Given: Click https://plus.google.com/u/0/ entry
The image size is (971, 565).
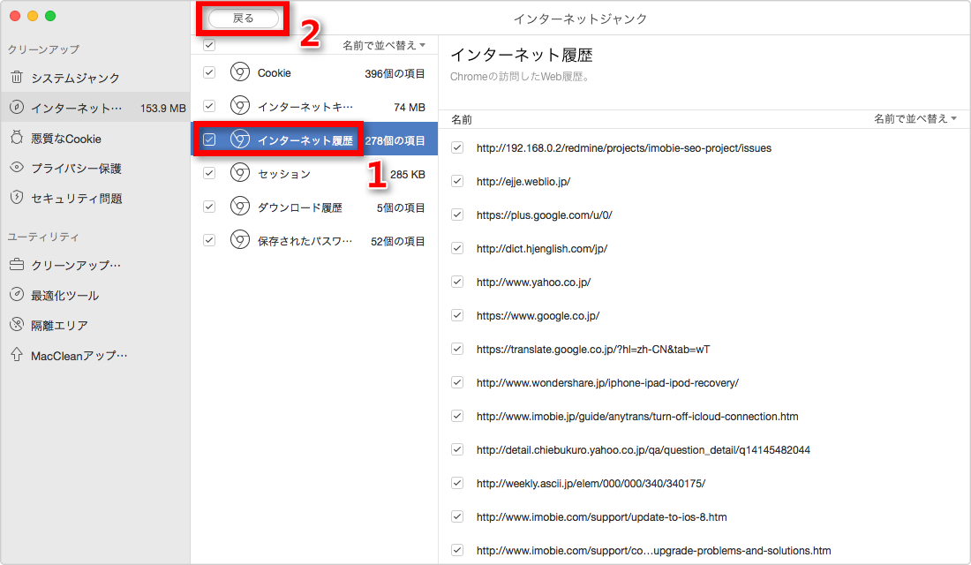Looking at the screenshot, I should [x=545, y=215].
